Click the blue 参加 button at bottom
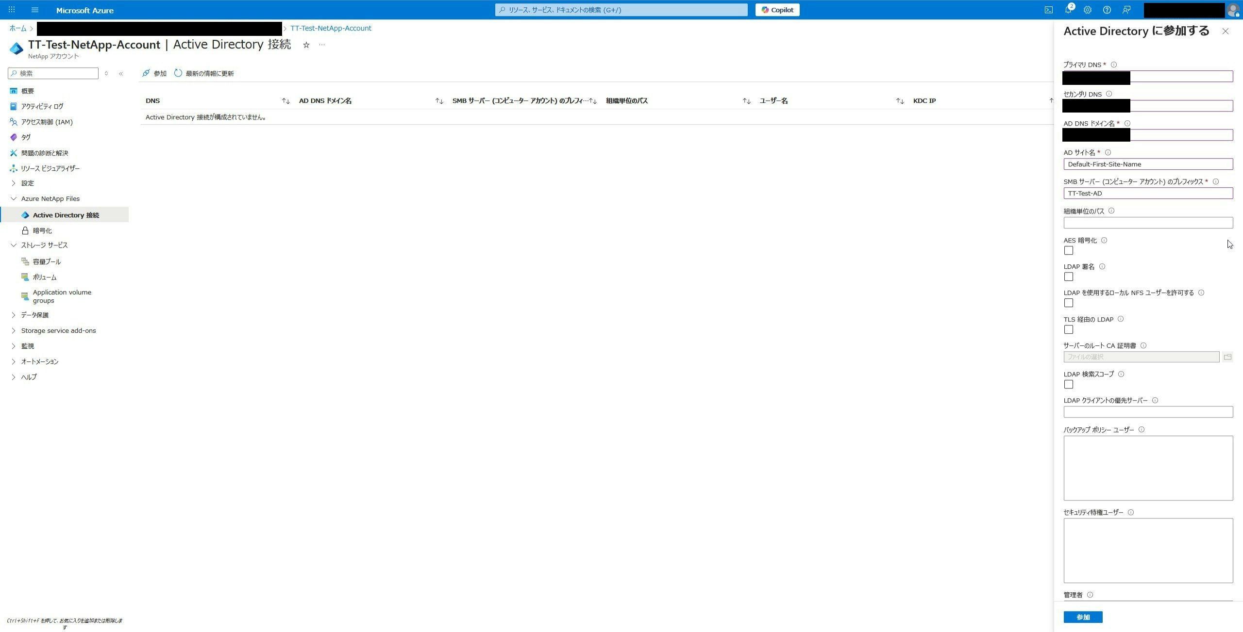The image size is (1243, 632). click(x=1083, y=617)
